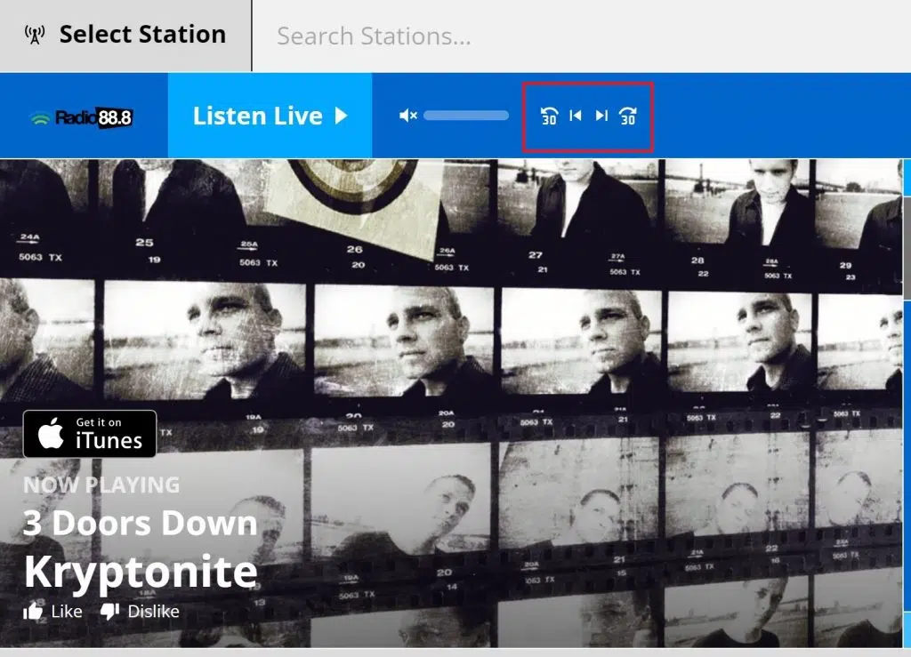Like the song with thumbs-up icon
911x657 pixels.
point(34,612)
